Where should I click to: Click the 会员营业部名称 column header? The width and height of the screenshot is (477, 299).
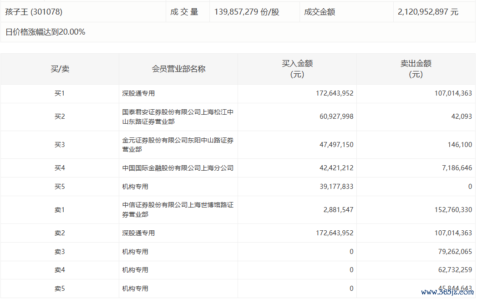point(178,69)
